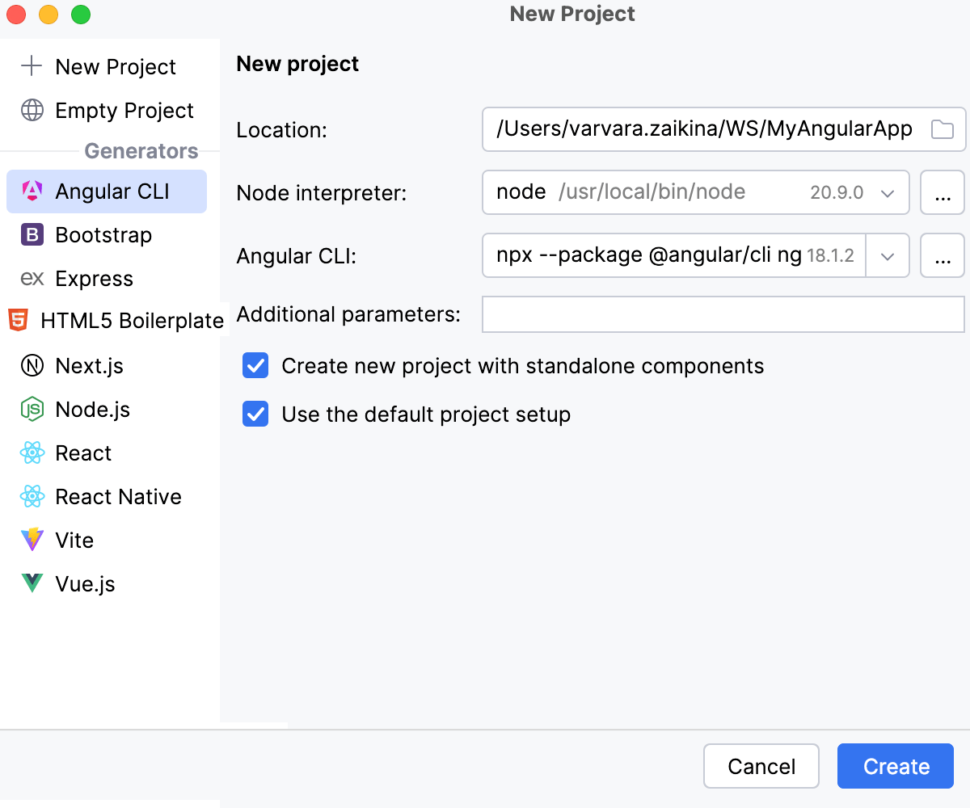Viewport: 970px width, 808px height.
Task: Uncheck Create new project with standalone components
Action: 255,365
